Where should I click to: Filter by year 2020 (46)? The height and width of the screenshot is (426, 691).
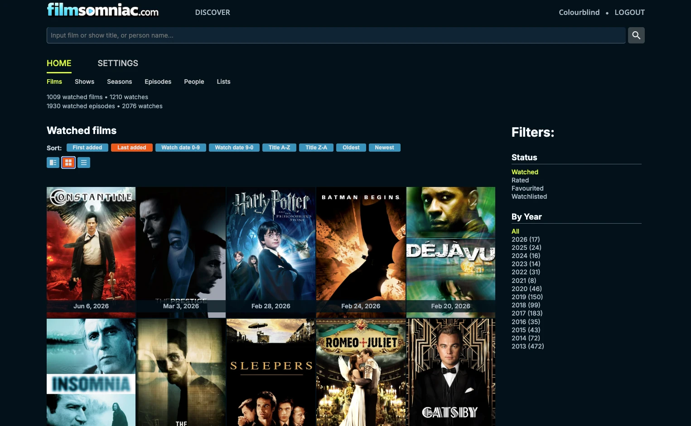pos(527,289)
